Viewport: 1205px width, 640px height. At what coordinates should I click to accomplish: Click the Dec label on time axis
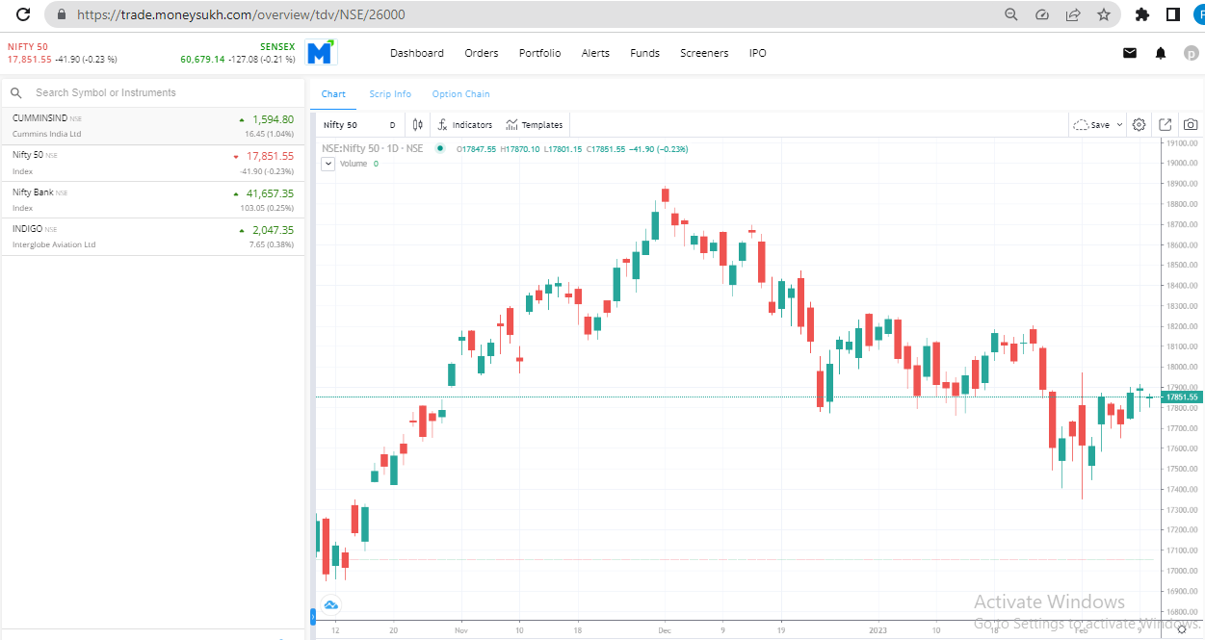[665, 630]
